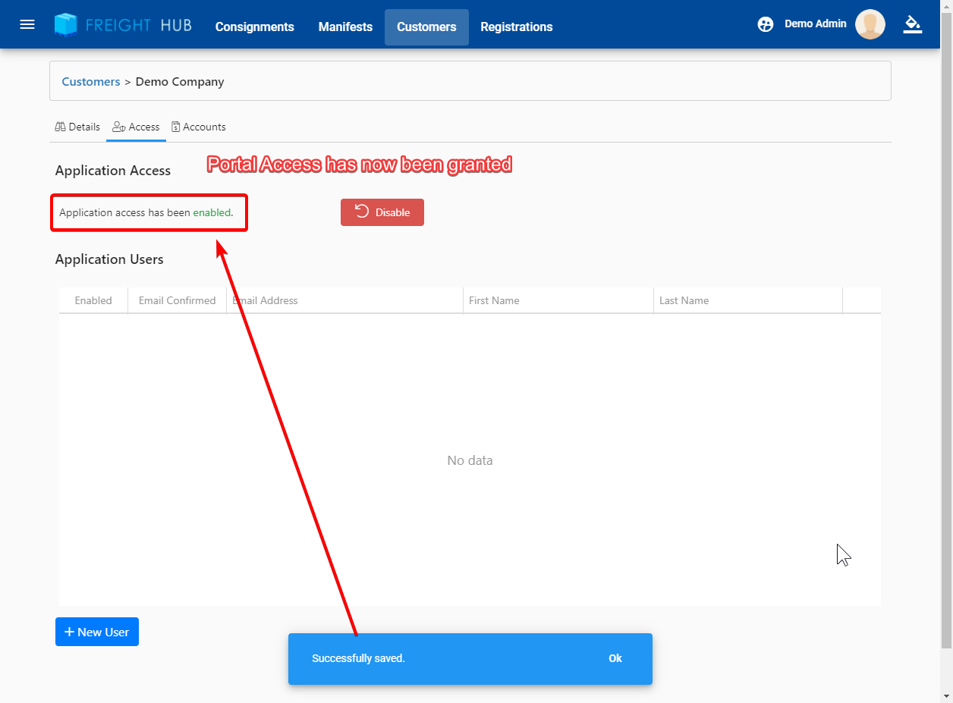The height and width of the screenshot is (703, 953).
Task: Click the Enabled column header
Action: (93, 300)
